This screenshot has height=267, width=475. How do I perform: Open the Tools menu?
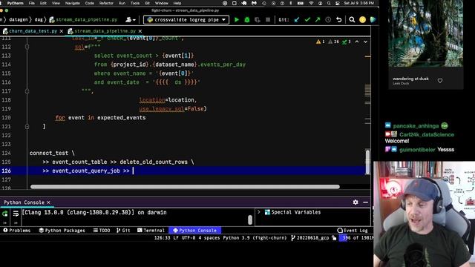pyautogui.click(x=135, y=3)
